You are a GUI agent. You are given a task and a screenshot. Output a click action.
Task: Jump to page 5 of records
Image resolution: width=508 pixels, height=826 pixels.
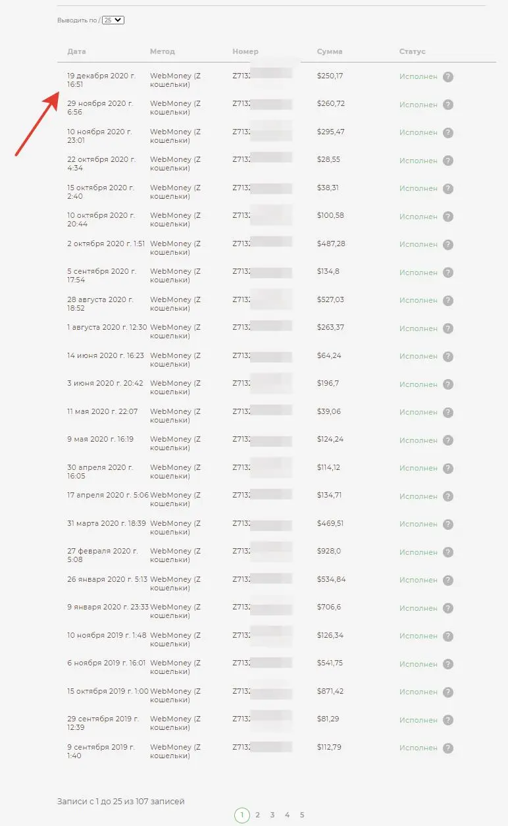click(302, 815)
